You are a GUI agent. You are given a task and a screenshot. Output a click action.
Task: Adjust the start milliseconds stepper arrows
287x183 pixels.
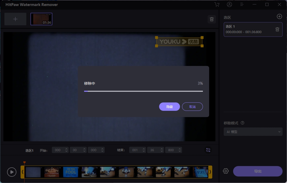click(102, 150)
